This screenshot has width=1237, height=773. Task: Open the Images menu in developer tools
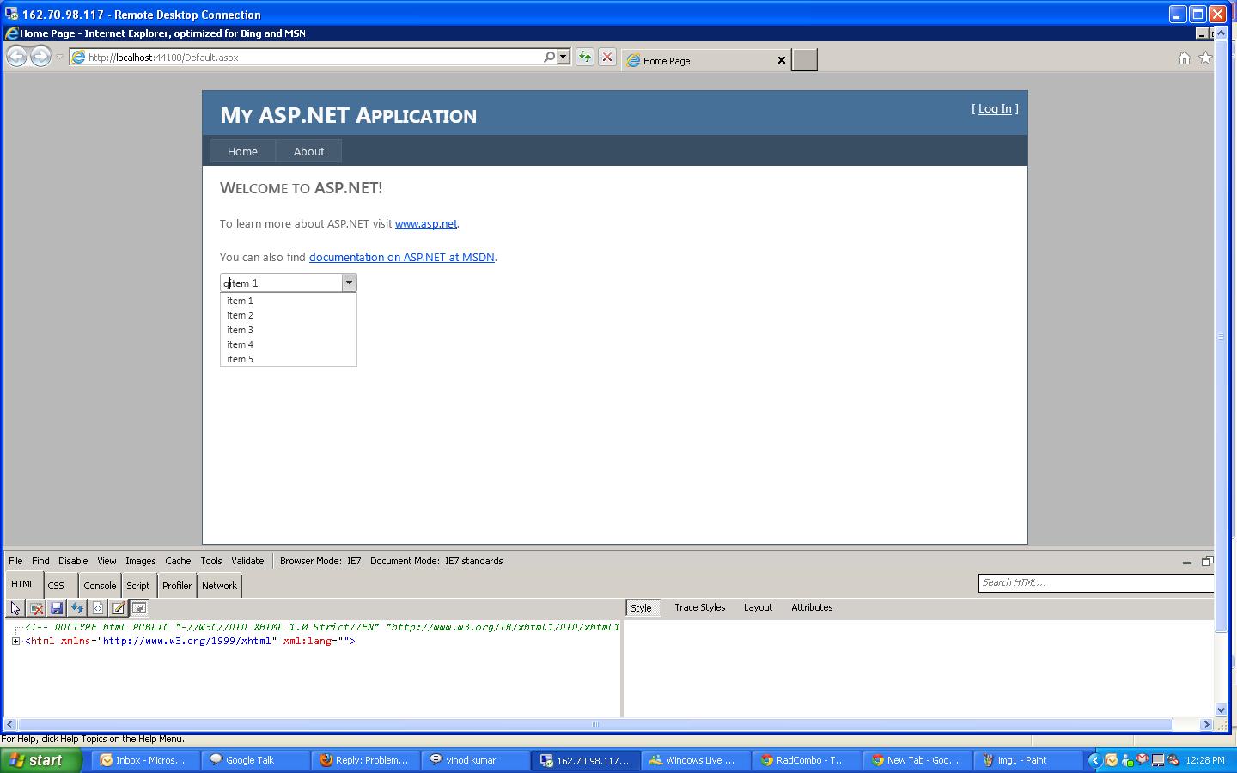click(x=141, y=561)
